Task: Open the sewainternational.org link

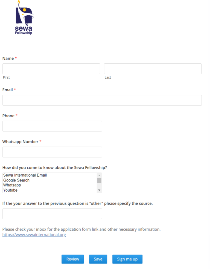Action: [x=34, y=235]
